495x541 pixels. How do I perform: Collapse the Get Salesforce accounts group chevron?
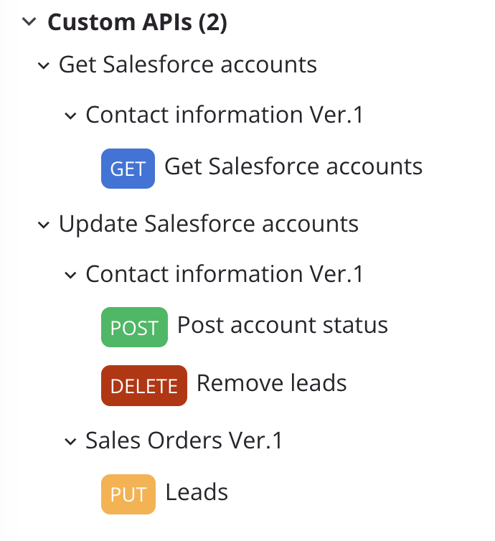44,65
